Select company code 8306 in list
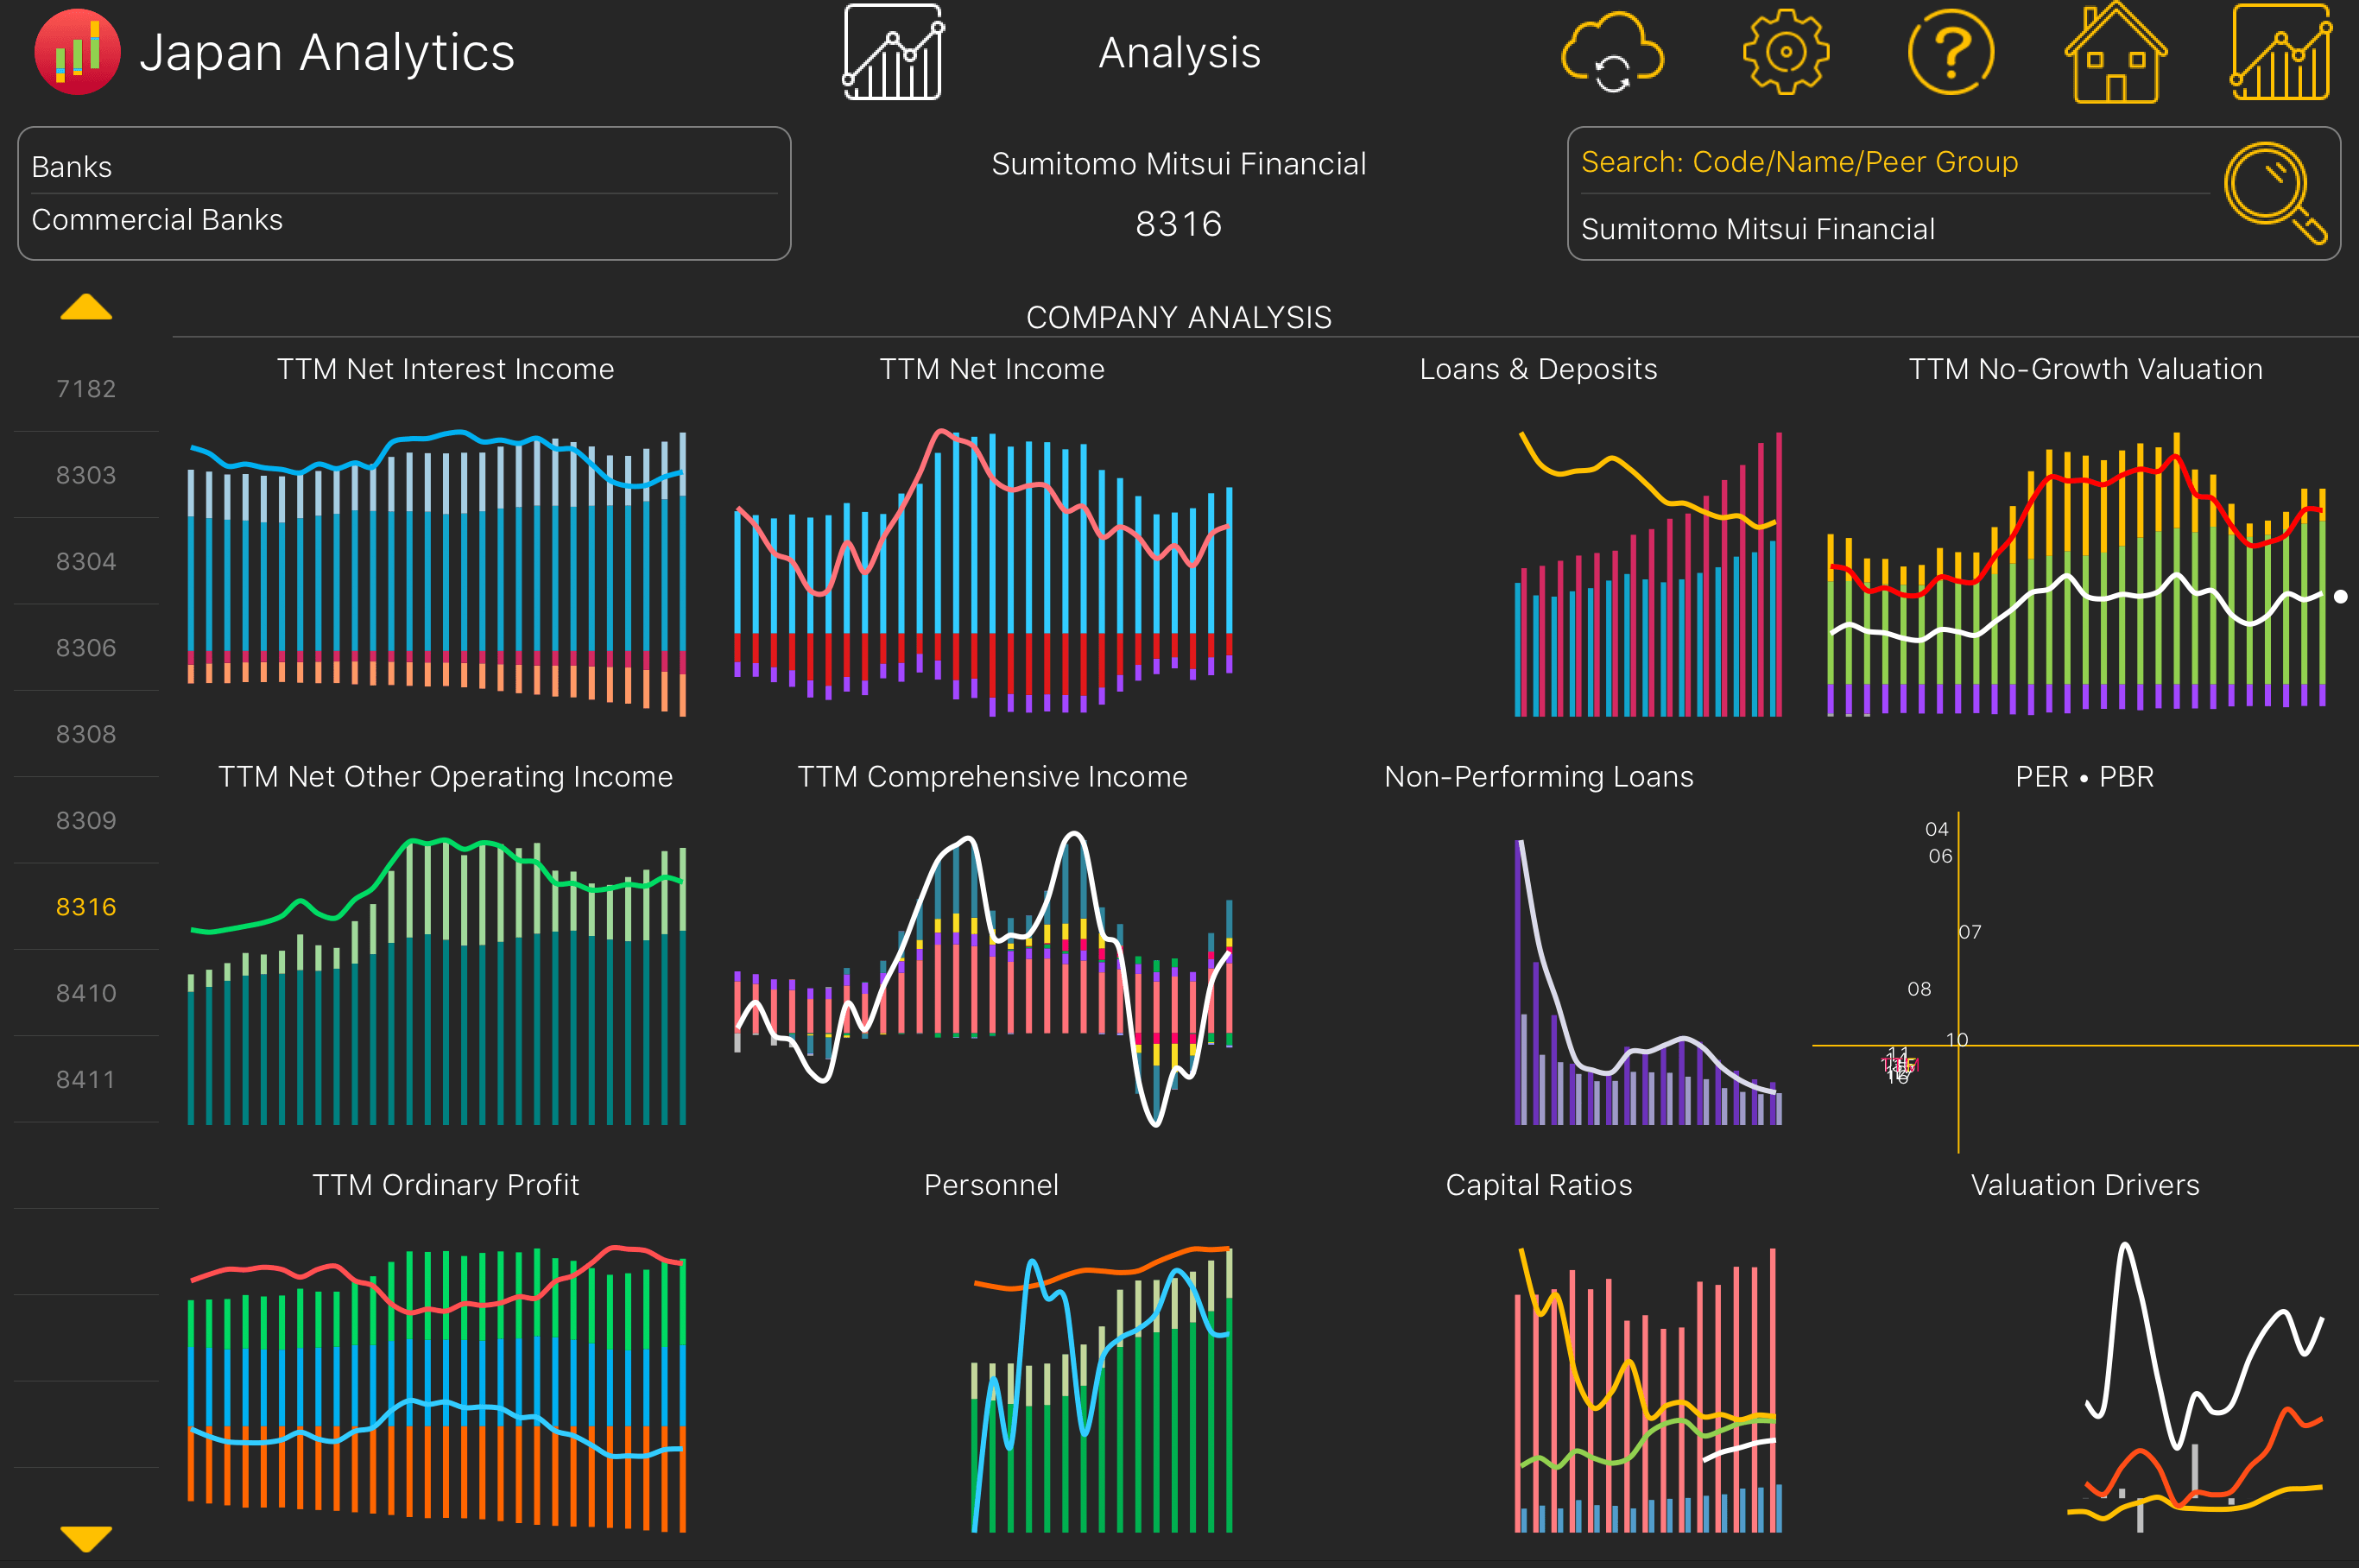This screenshot has width=2359, height=1568. click(86, 648)
